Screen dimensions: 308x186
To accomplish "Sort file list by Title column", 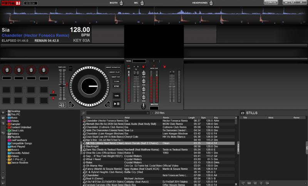I will (88, 118).
